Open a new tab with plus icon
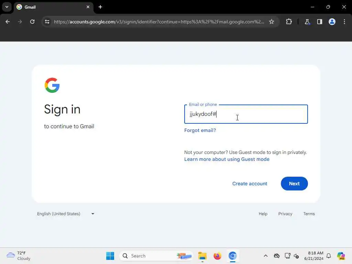Screen dimensions: 352x264 point(100,7)
